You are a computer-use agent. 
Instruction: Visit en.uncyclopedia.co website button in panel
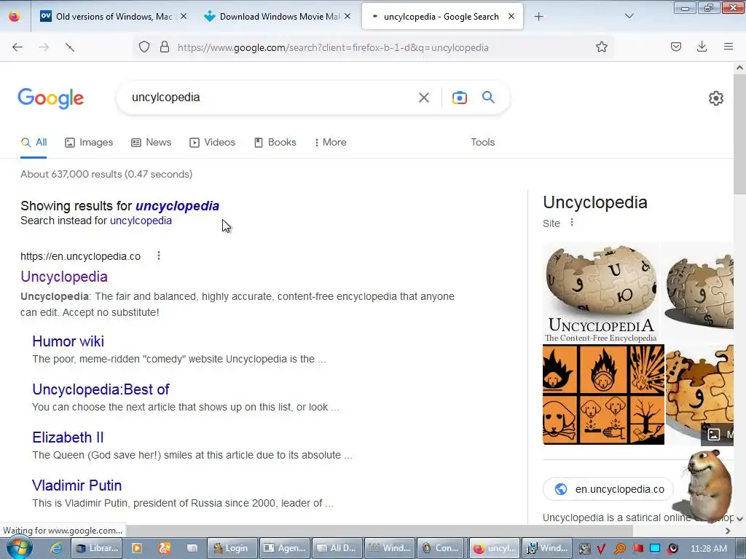[608, 489]
